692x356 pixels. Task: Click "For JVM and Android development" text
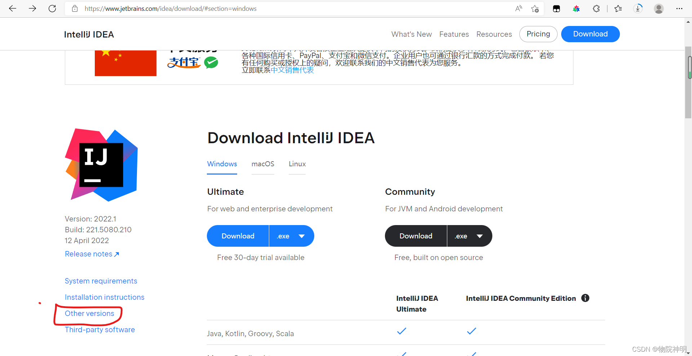(444, 209)
